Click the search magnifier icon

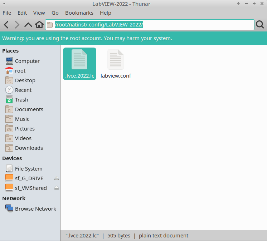tap(260, 25)
